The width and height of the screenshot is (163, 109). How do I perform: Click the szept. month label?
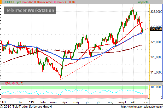[x=123, y=102]
